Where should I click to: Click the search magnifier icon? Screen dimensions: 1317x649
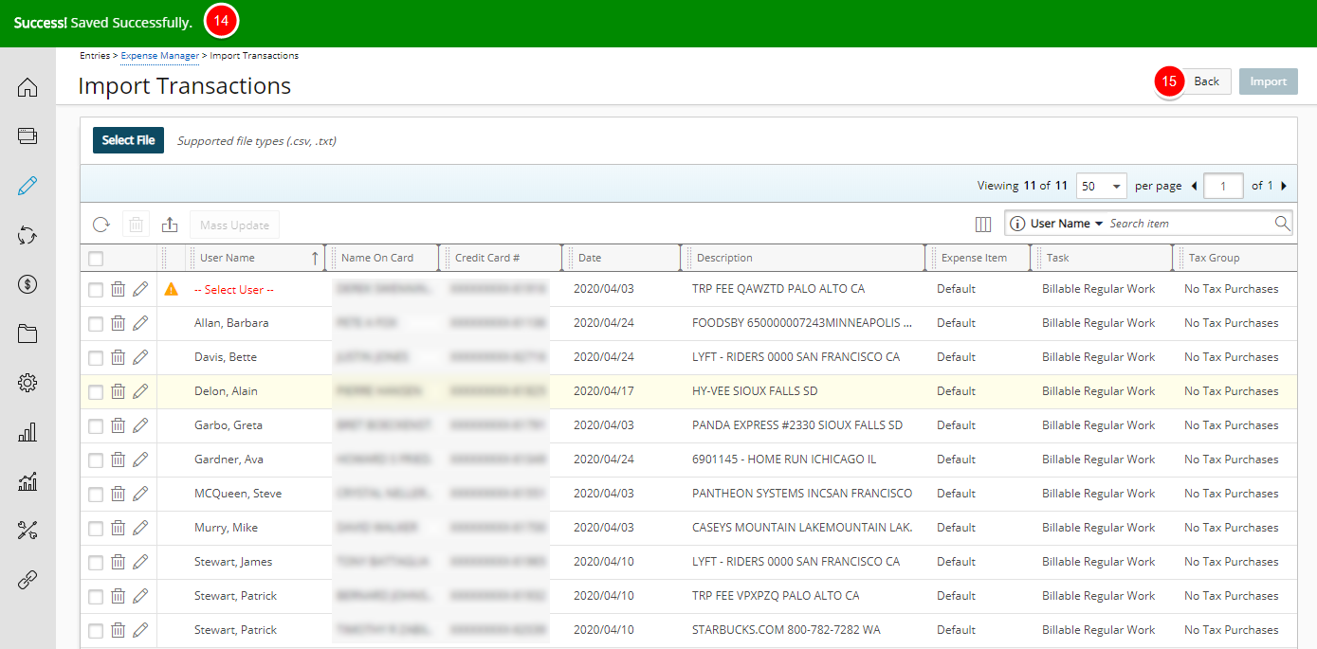point(1282,224)
